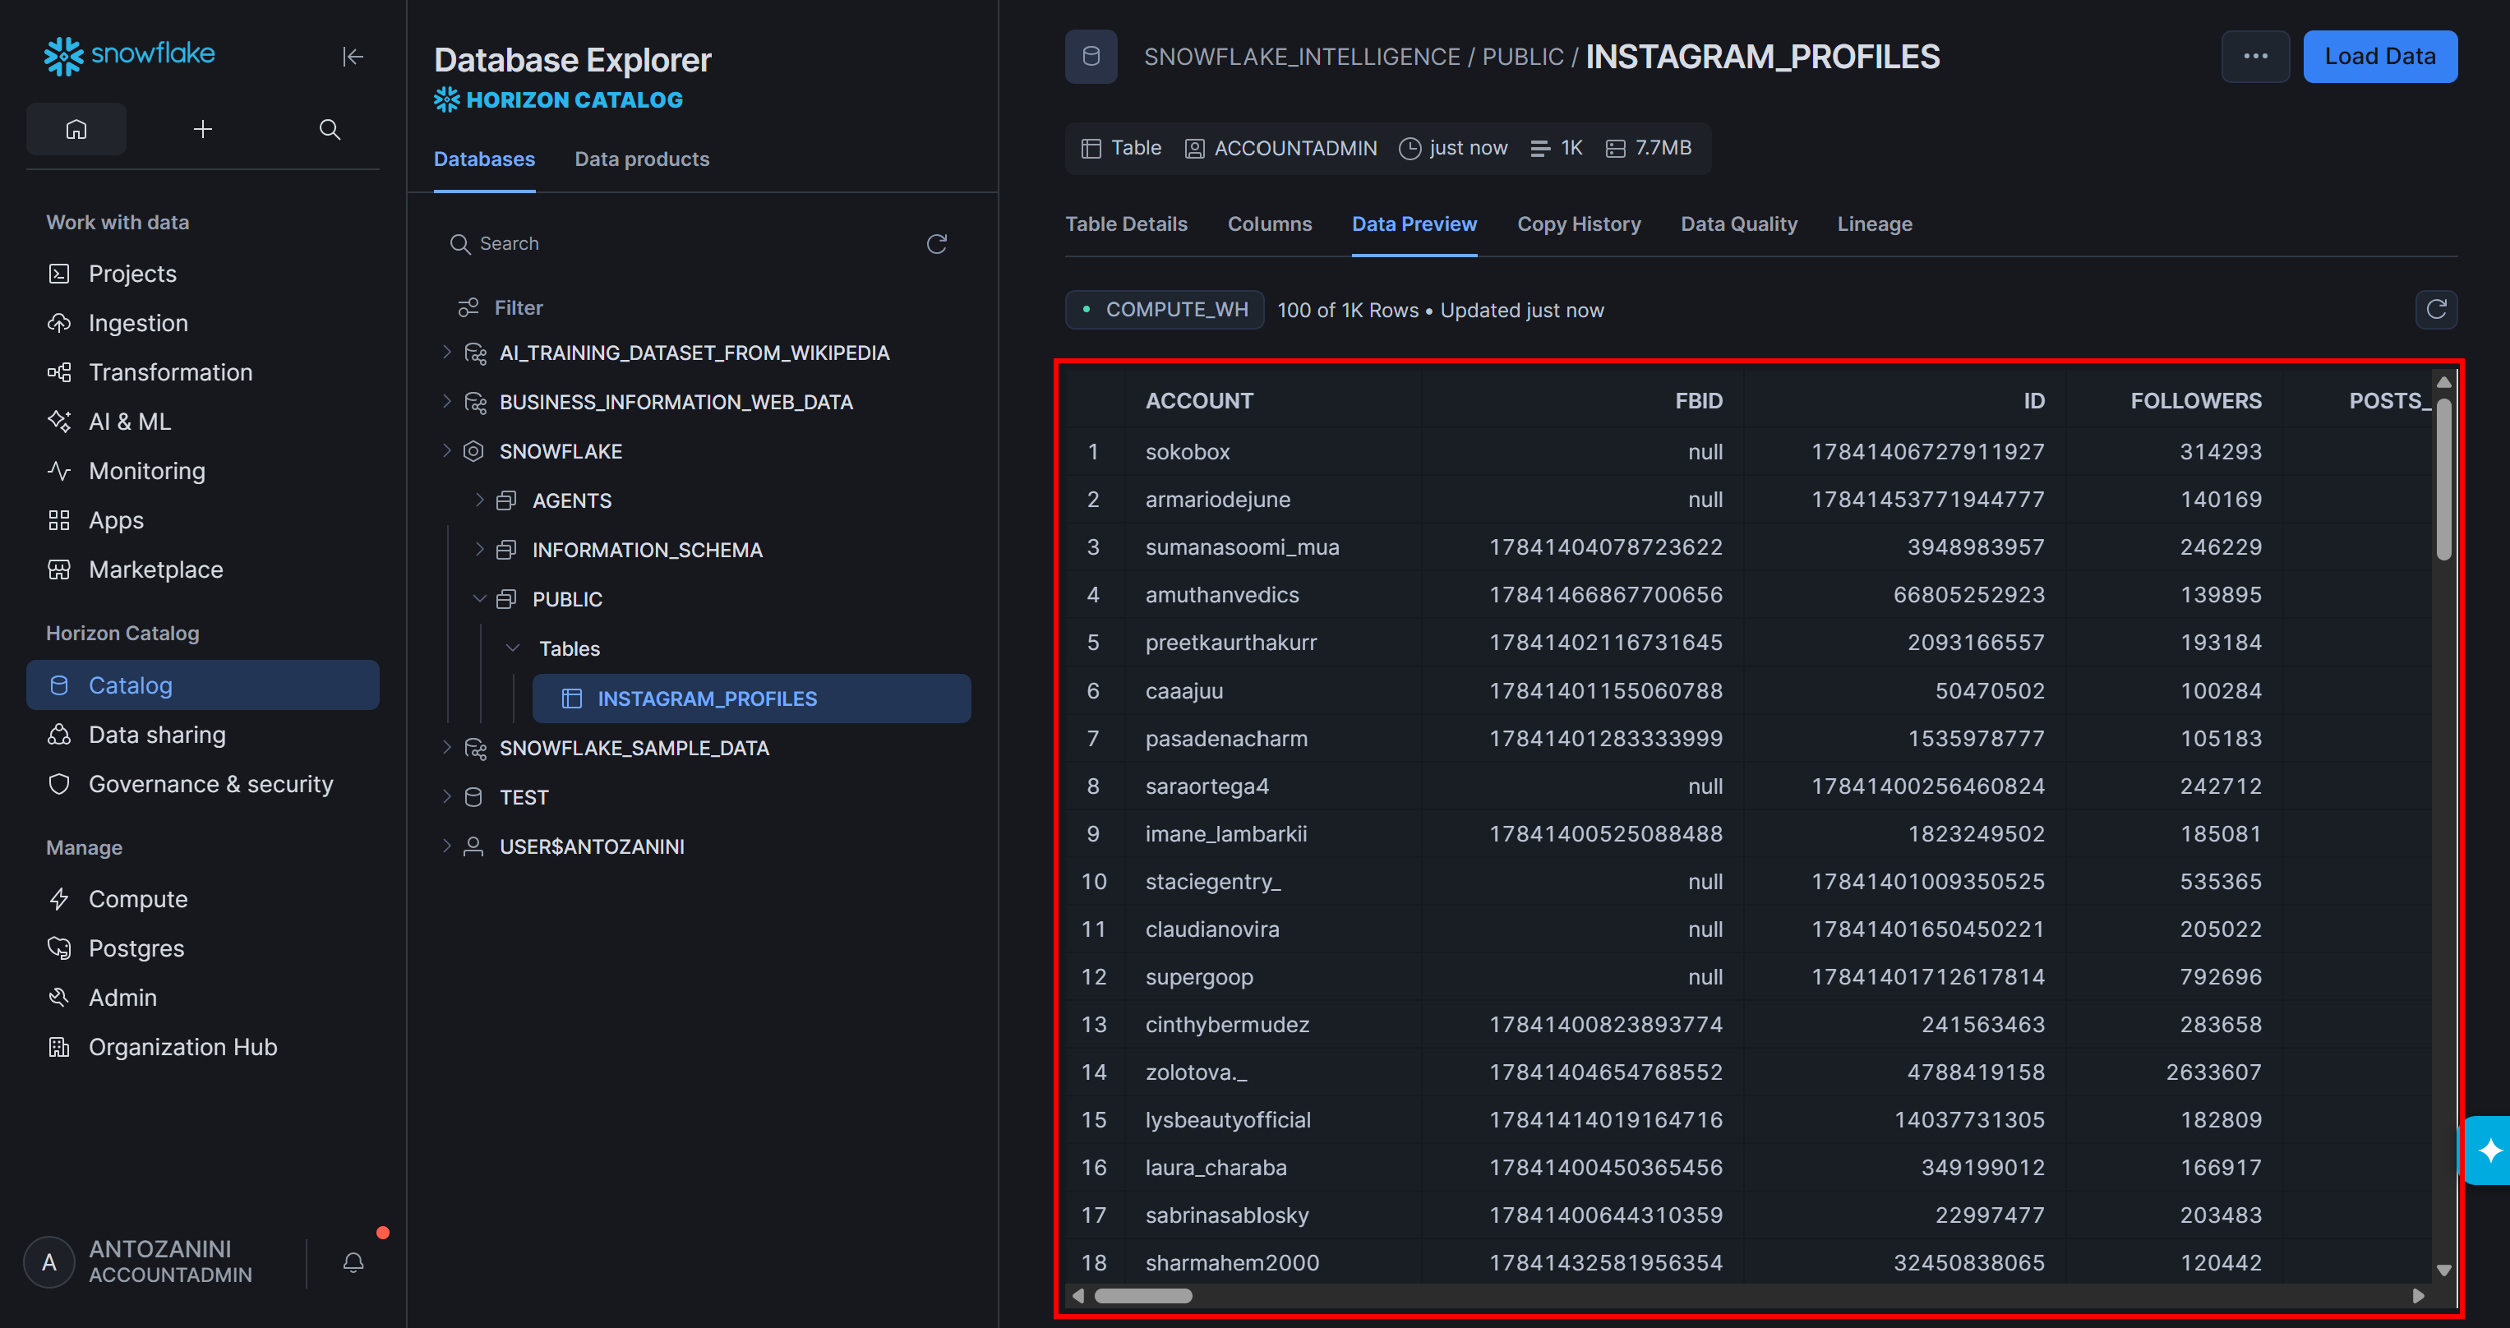The image size is (2510, 1328).
Task: Collapse the PUBLIC schema
Action: coord(479,599)
